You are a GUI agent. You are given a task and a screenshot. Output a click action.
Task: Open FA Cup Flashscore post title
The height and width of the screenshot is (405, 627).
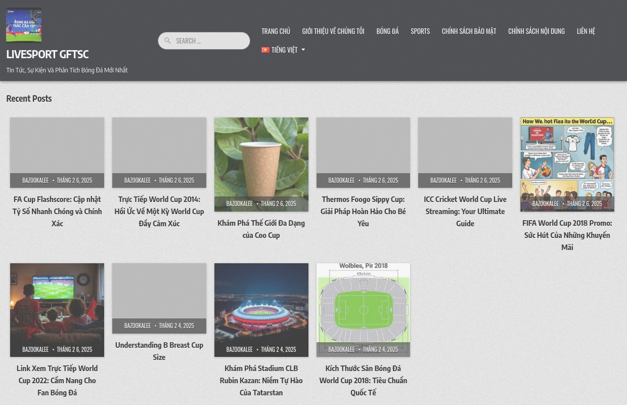[57, 211]
